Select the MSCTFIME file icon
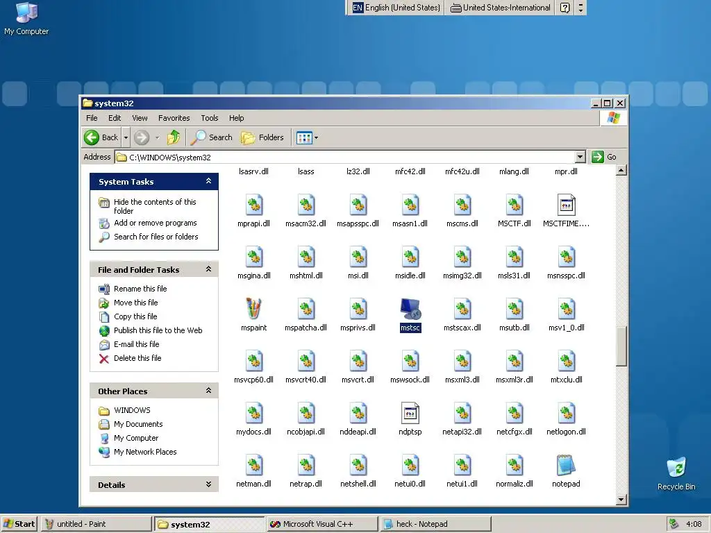Image resolution: width=711 pixels, height=533 pixels. 566,205
